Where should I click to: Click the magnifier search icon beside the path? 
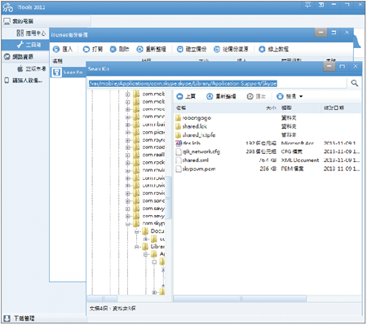[x=354, y=83]
